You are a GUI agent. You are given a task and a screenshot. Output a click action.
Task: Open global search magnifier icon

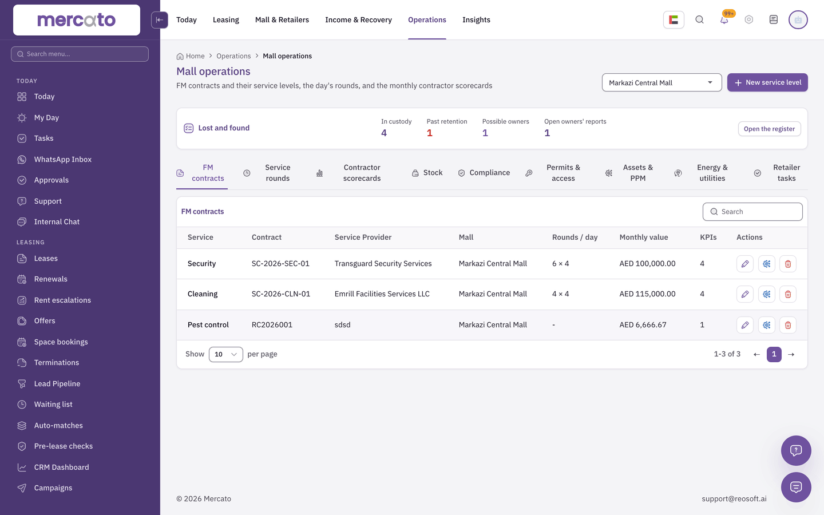click(x=699, y=20)
